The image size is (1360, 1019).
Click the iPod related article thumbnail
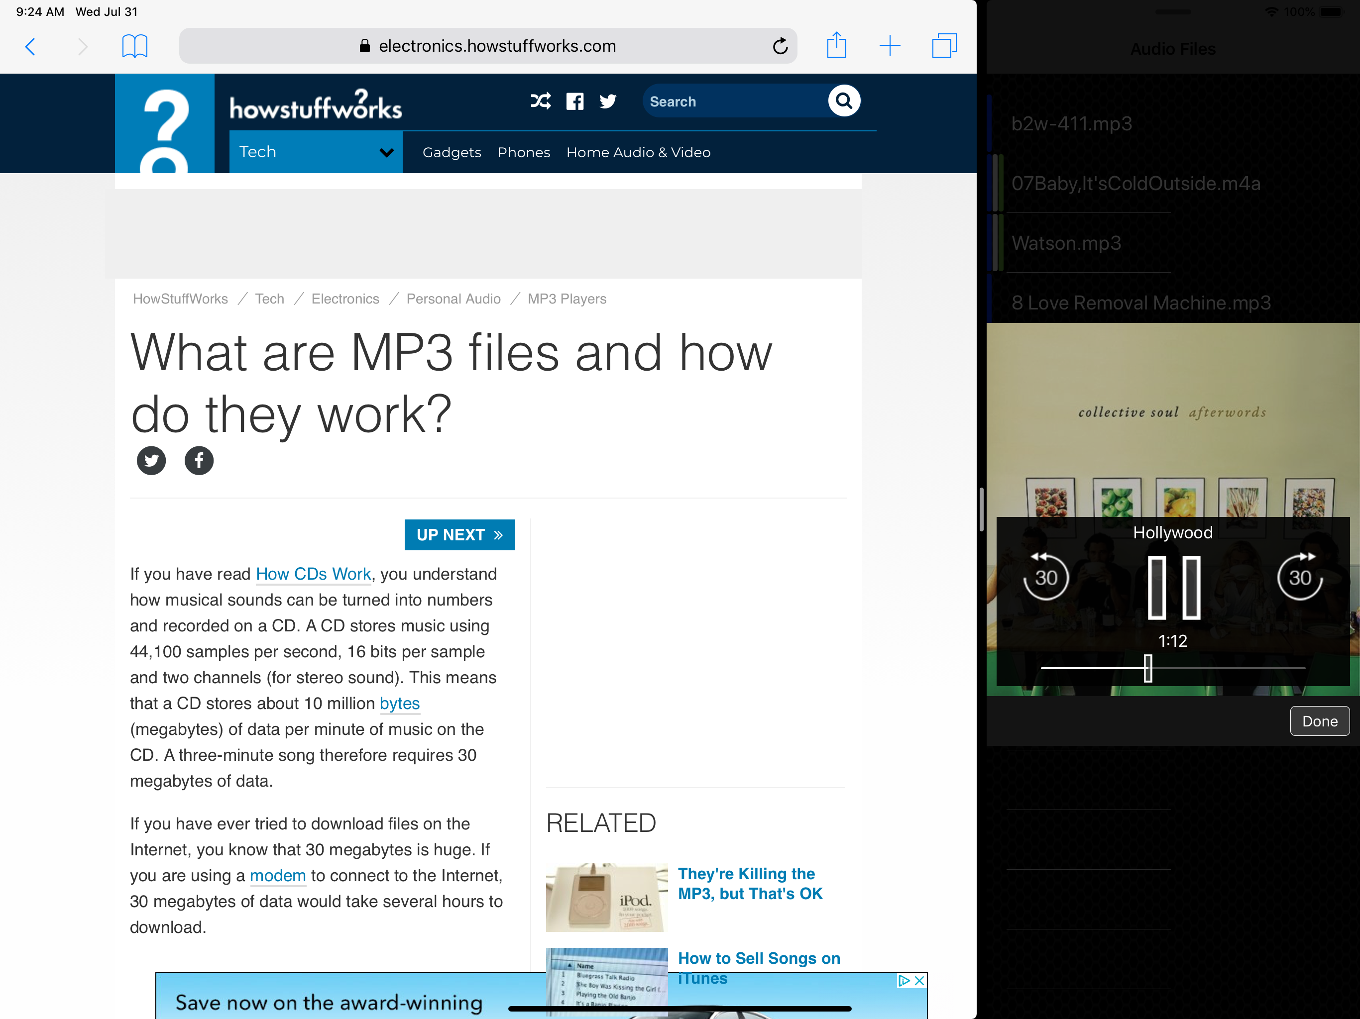[607, 897]
